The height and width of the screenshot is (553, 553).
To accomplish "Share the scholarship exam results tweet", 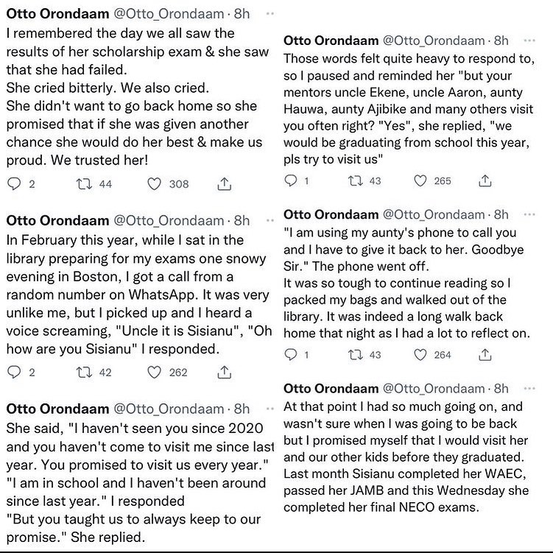I will point(225,184).
